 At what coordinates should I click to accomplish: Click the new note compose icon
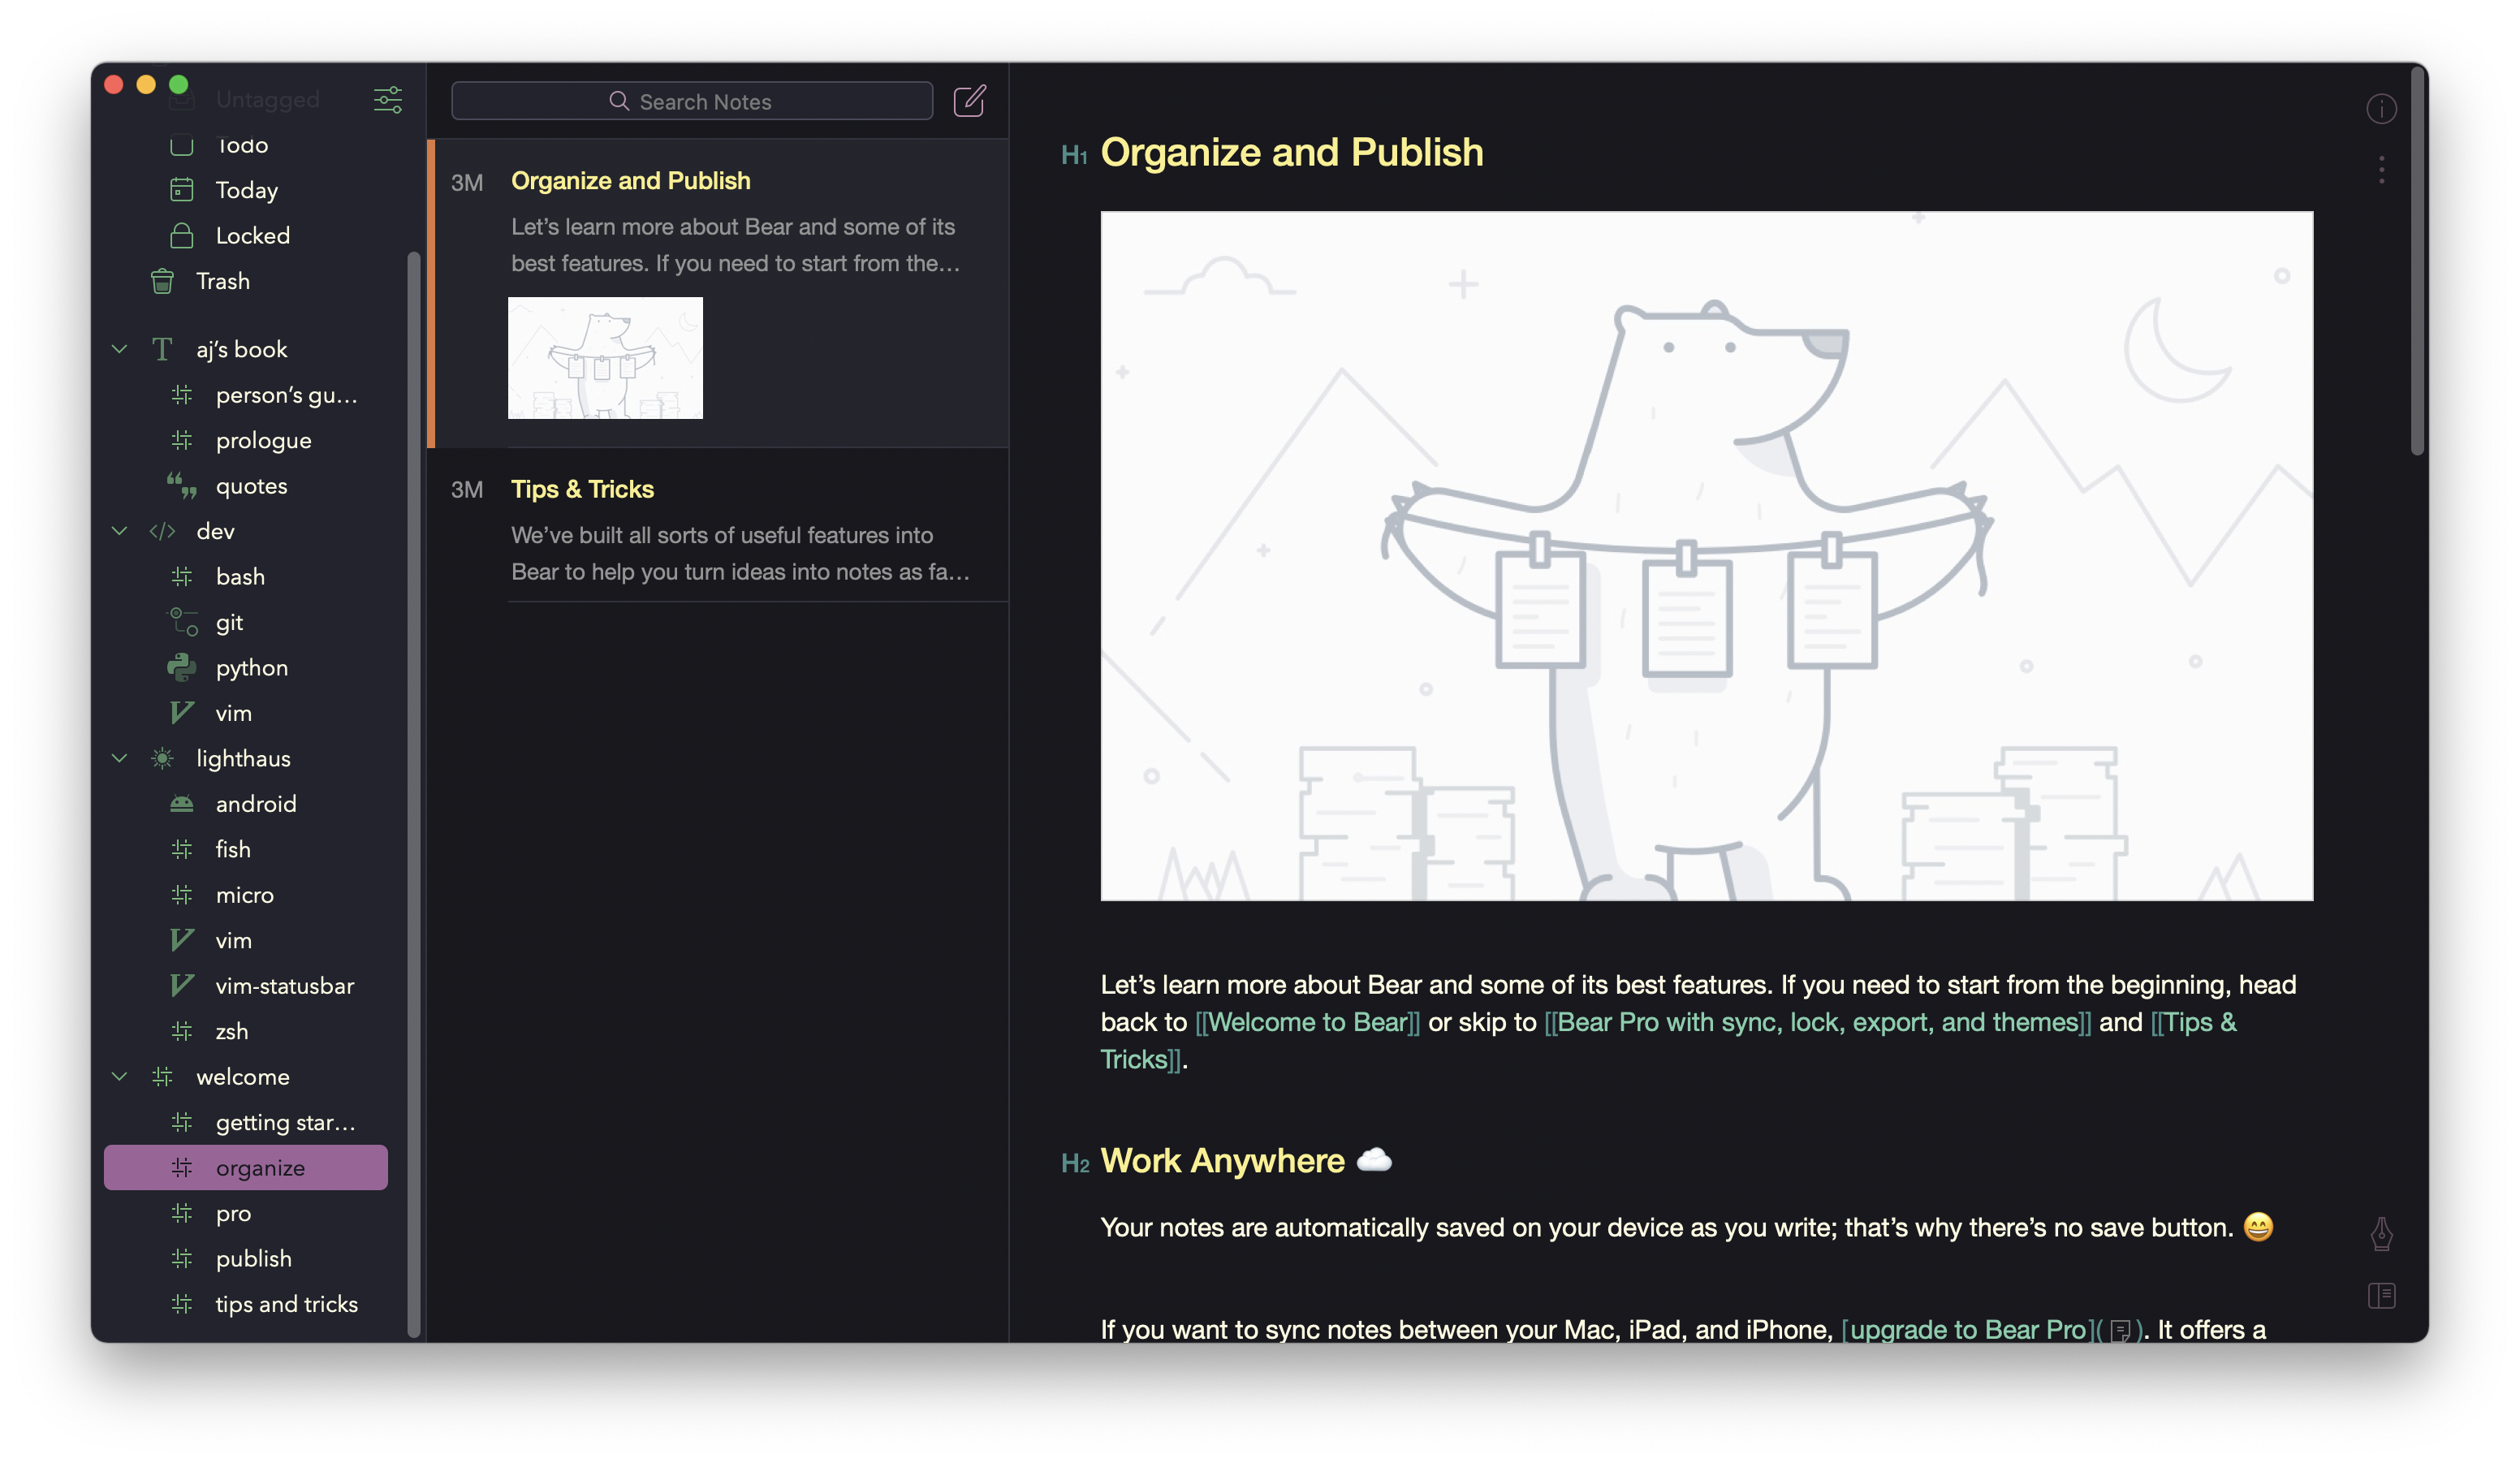point(969,101)
